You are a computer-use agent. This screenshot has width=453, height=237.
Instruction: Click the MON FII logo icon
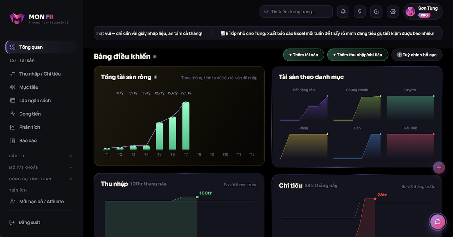17,19
